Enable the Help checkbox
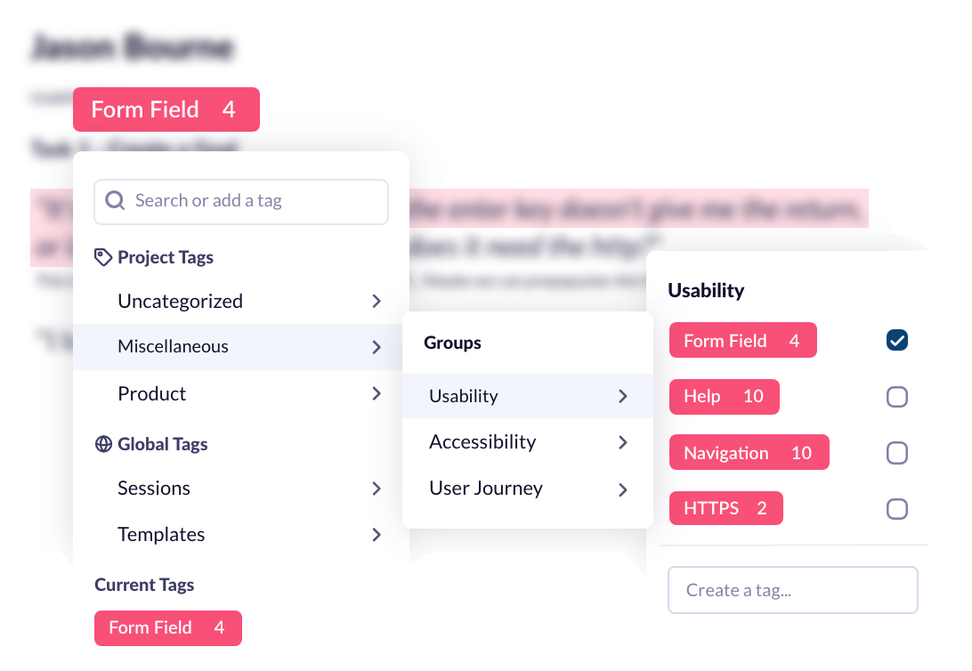 (x=897, y=397)
